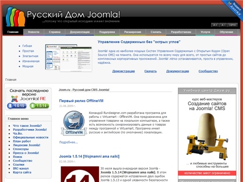Click the Управление Содержимым heading

(139, 42)
